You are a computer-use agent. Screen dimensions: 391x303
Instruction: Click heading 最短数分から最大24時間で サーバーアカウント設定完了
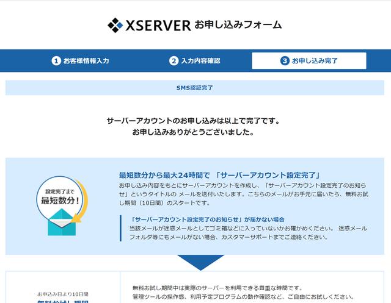(220, 175)
